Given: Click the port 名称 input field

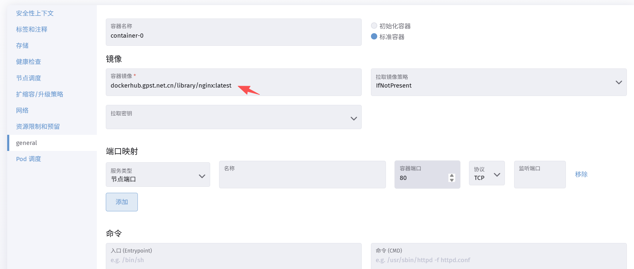Looking at the screenshot, I should click(x=302, y=175).
